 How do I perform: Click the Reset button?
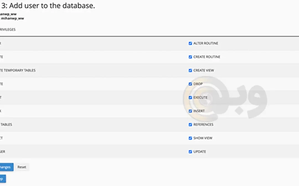[22, 167]
